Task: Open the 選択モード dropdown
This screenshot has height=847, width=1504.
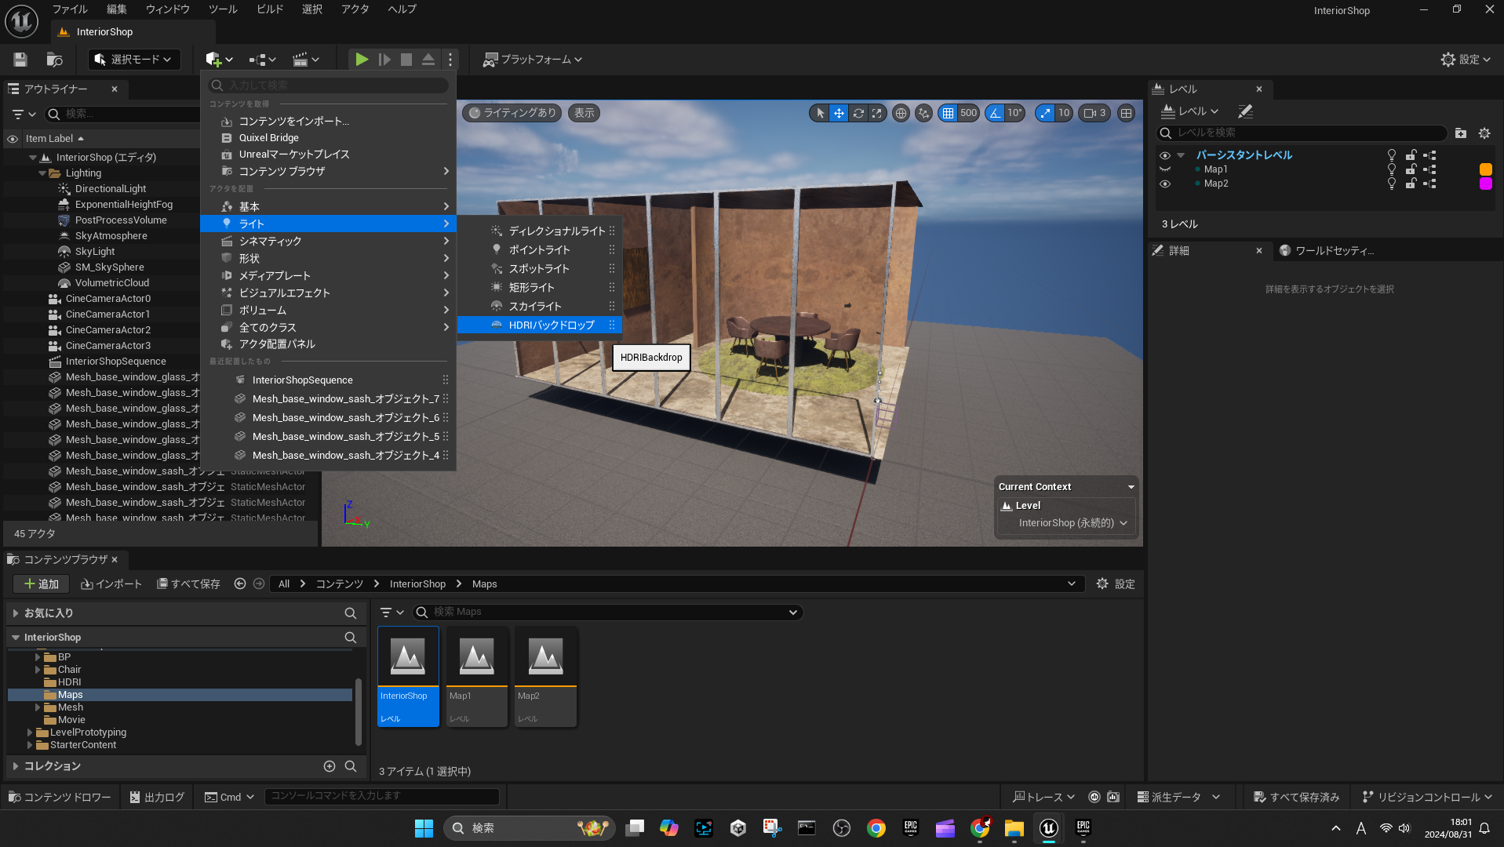Action: tap(133, 60)
